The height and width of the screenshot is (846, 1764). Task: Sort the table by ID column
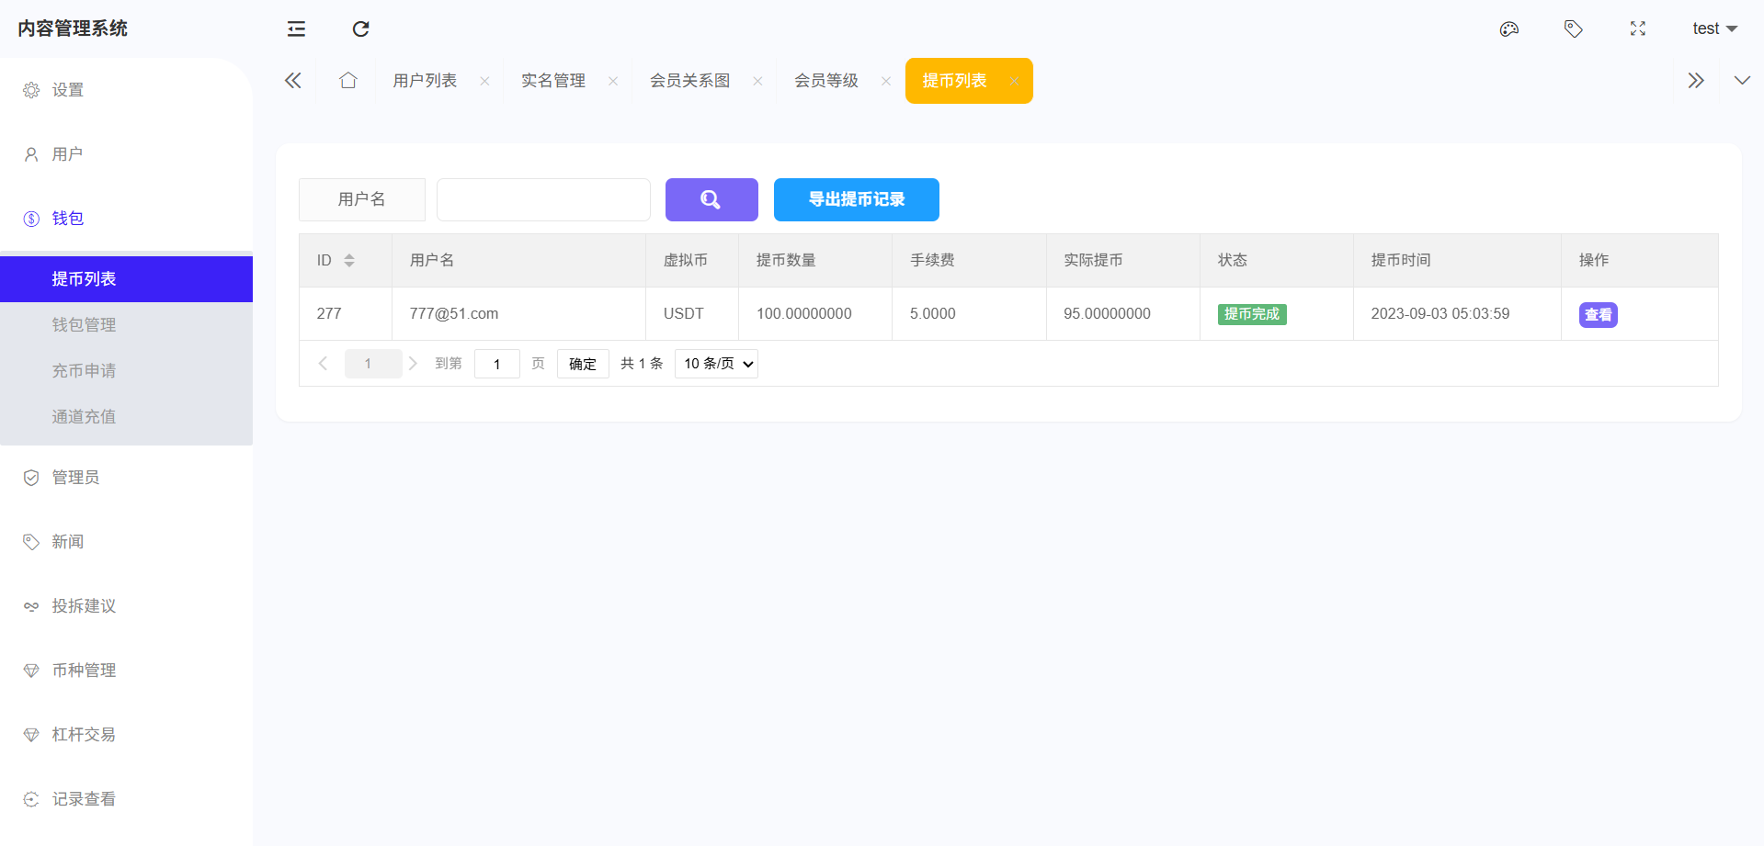pos(349,261)
